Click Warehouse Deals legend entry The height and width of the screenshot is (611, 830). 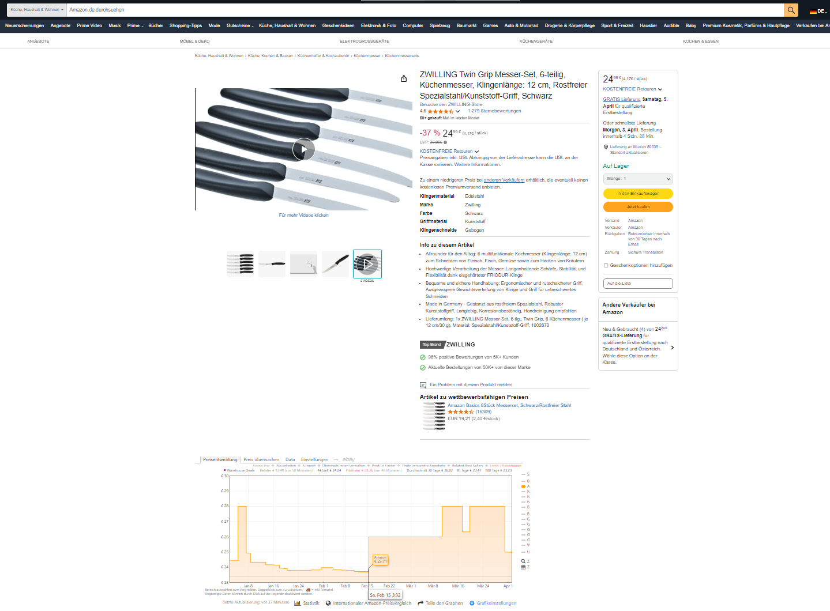click(239, 470)
